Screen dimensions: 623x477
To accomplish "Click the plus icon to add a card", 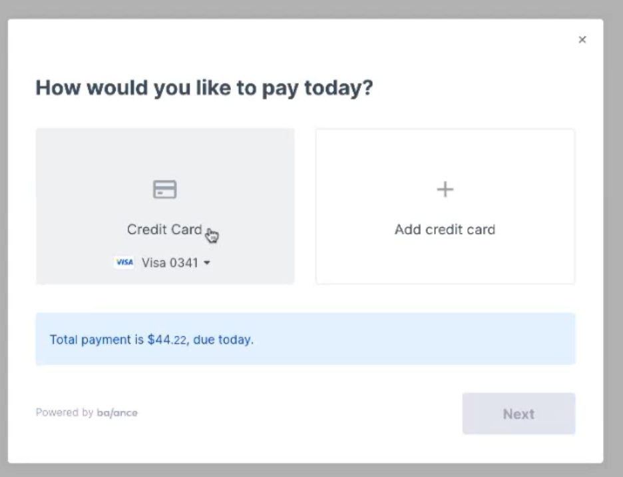I will (445, 189).
